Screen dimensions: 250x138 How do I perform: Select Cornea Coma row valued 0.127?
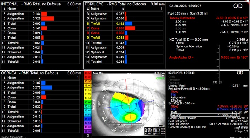(40, 97)
